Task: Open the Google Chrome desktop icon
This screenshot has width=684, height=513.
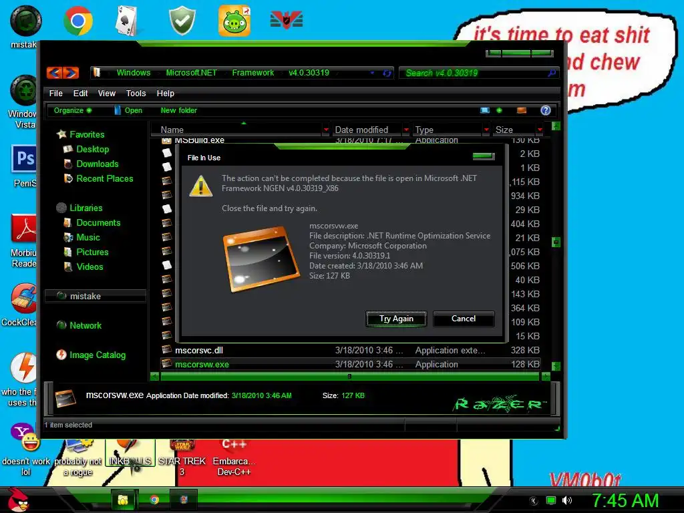Action: click(x=77, y=21)
